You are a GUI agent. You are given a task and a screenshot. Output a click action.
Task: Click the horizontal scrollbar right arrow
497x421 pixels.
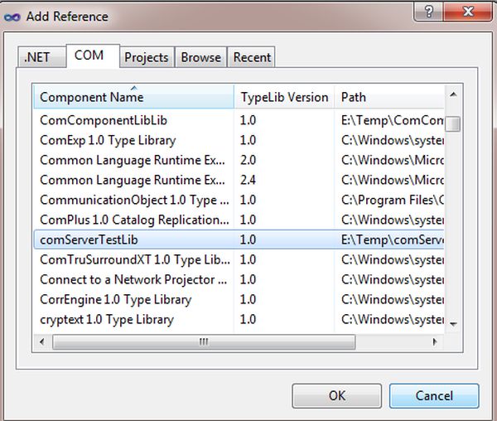(x=437, y=341)
